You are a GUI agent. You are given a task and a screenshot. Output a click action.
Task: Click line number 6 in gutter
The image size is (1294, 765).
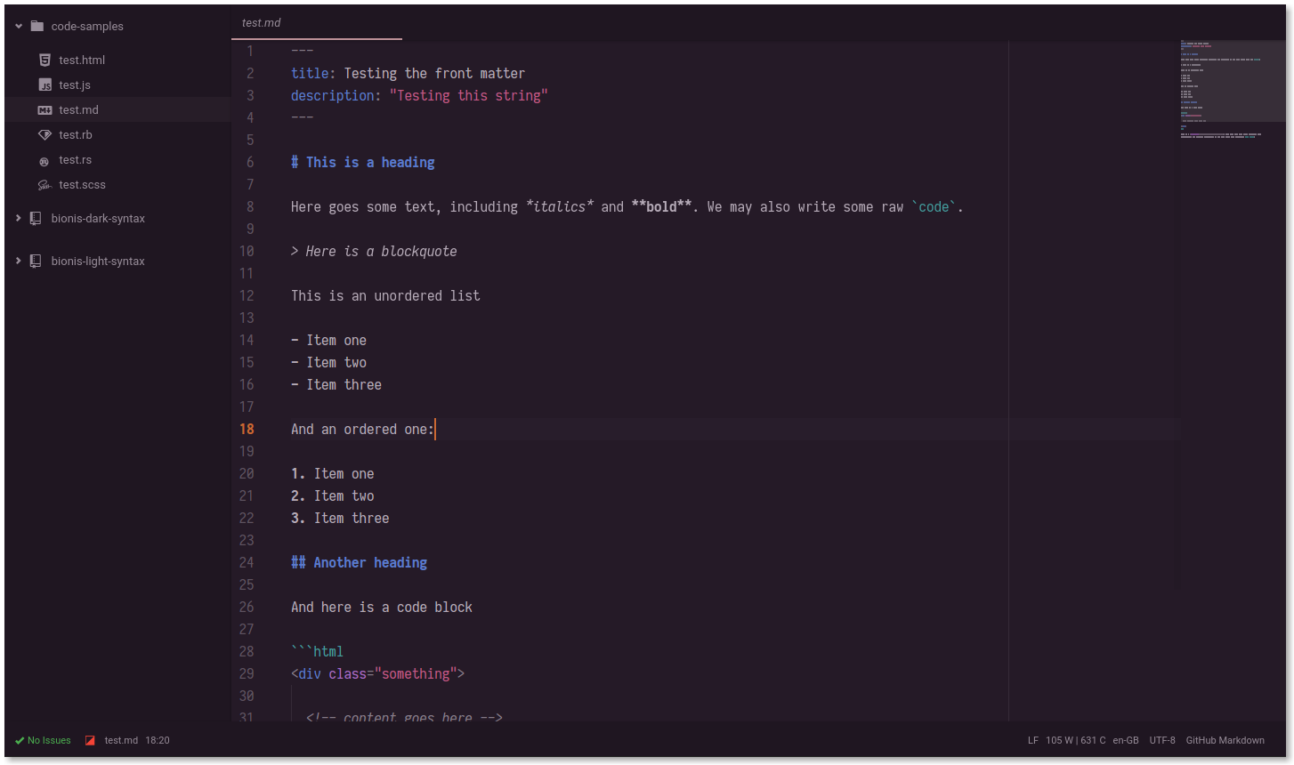(x=250, y=162)
